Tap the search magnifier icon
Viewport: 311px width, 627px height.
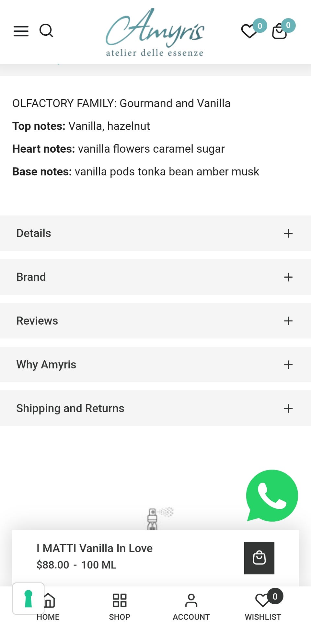coord(46,31)
